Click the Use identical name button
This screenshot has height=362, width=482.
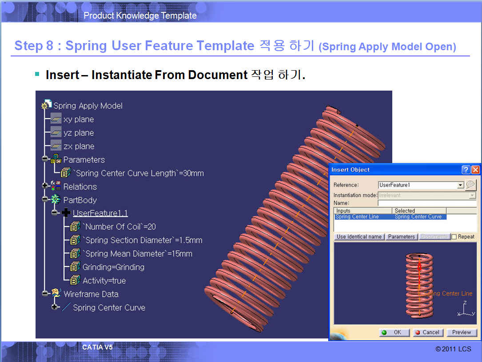tap(359, 237)
